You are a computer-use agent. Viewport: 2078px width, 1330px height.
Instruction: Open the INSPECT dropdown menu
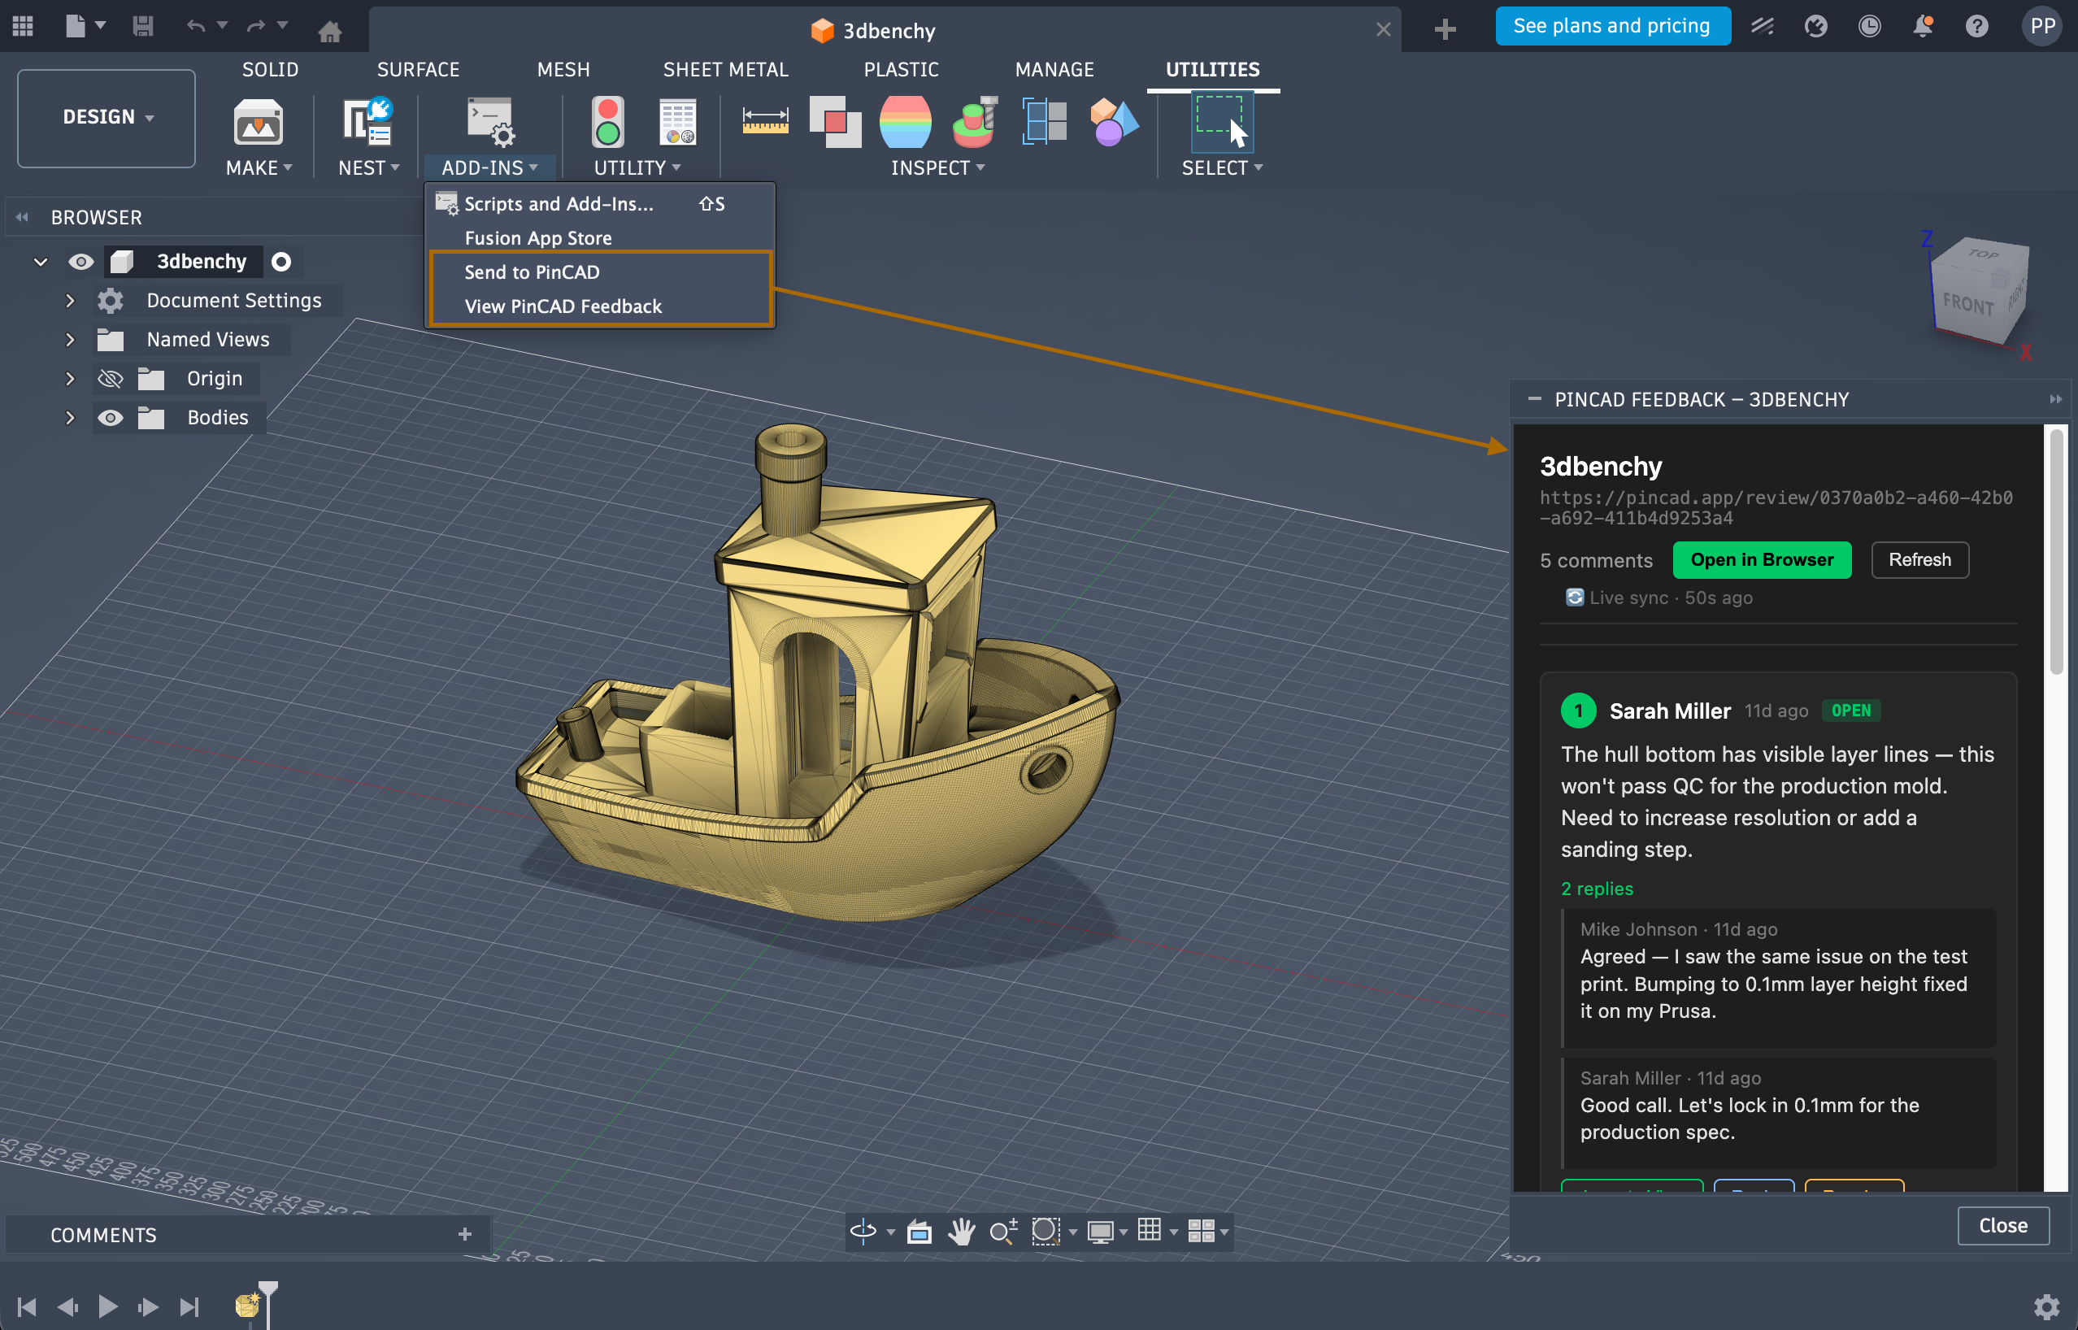938,167
